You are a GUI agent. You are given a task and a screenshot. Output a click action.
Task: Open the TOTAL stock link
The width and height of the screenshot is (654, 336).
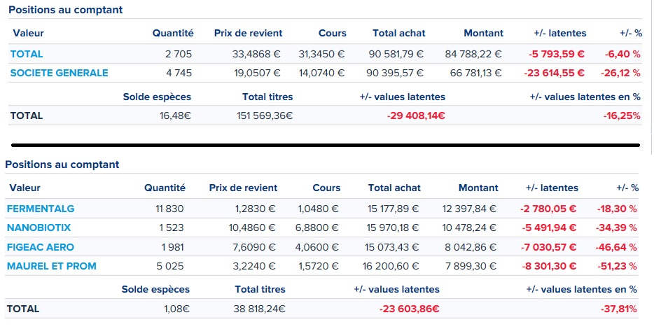point(27,54)
